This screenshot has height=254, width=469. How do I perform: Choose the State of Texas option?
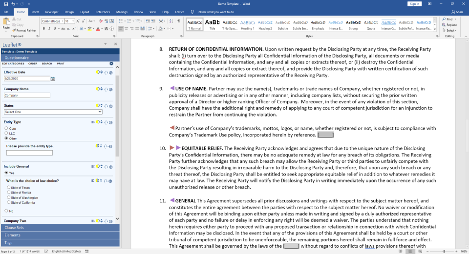click(x=9, y=187)
